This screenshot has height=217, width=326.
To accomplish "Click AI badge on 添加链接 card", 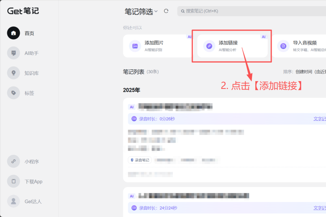I will [264, 37].
